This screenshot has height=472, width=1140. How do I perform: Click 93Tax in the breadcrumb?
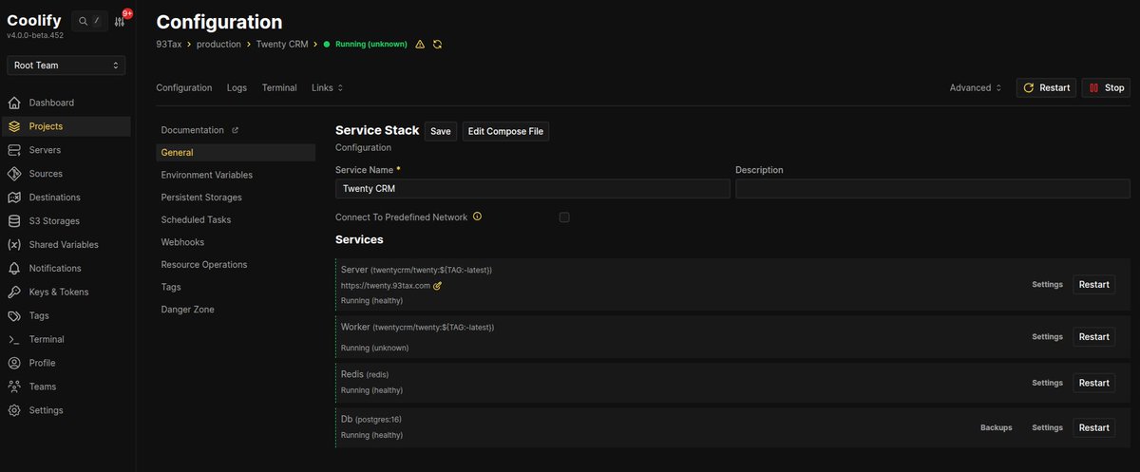pos(169,45)
